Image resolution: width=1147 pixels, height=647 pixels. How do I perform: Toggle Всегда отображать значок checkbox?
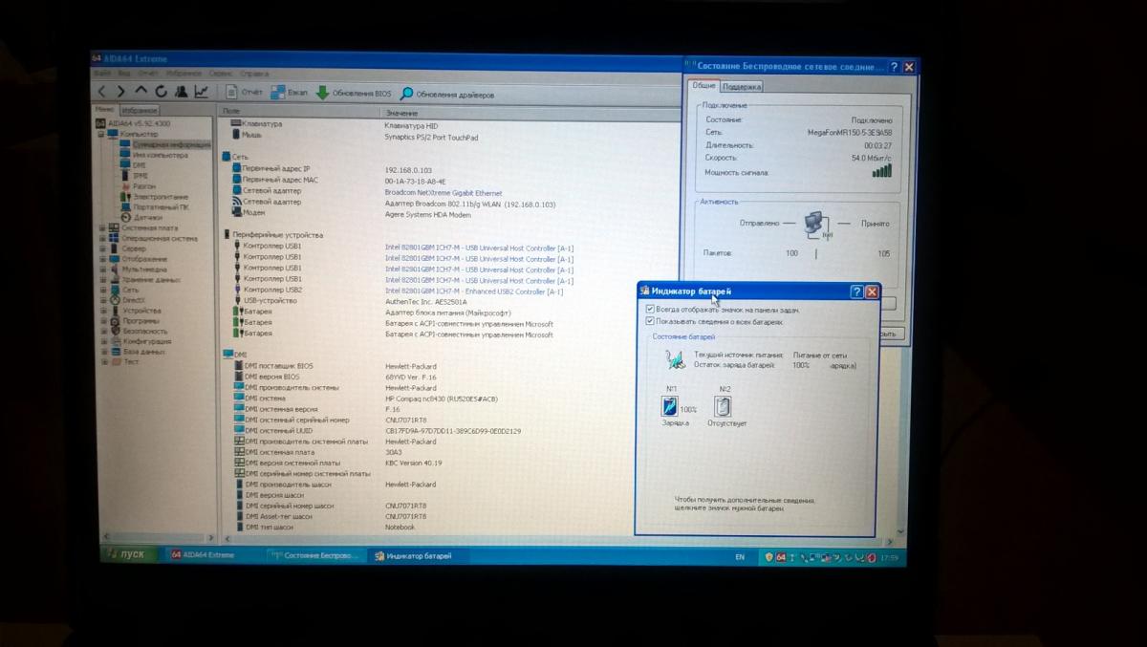651,310
